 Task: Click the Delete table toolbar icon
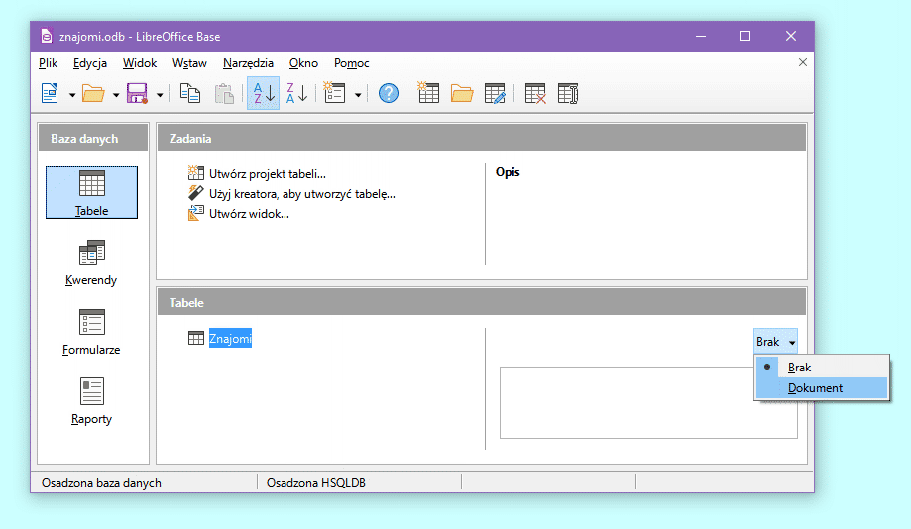pos(535,93)
